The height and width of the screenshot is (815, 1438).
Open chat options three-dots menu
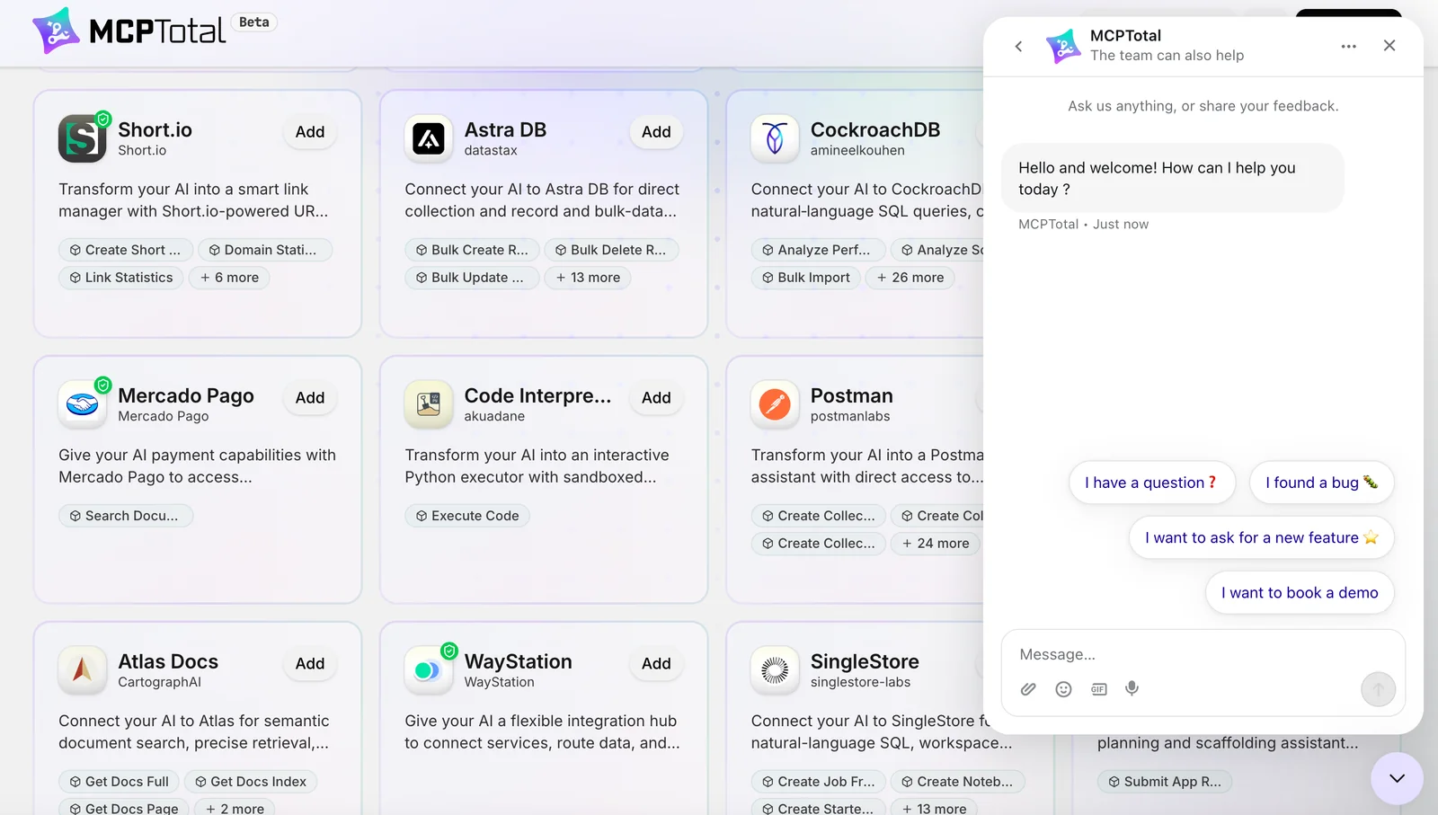click(x=1348, y=46)
